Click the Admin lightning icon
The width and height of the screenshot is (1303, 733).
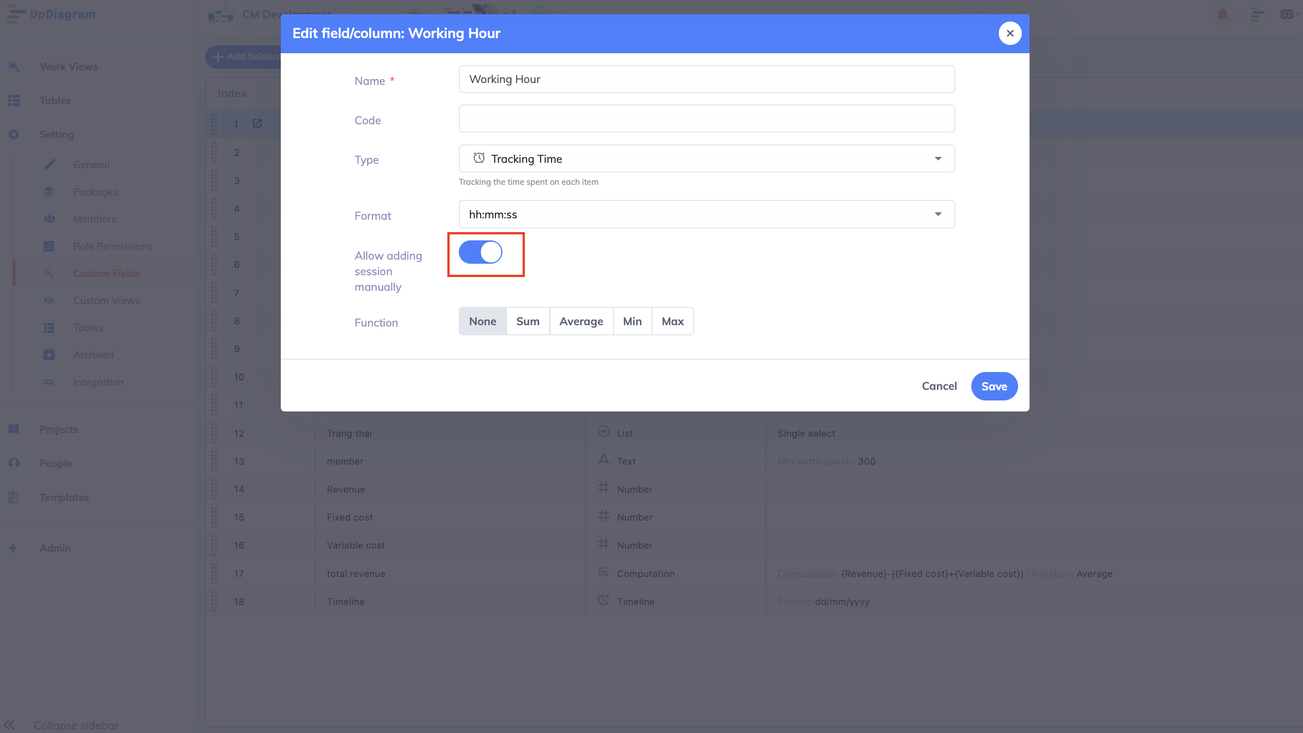[x=14, y=548]
